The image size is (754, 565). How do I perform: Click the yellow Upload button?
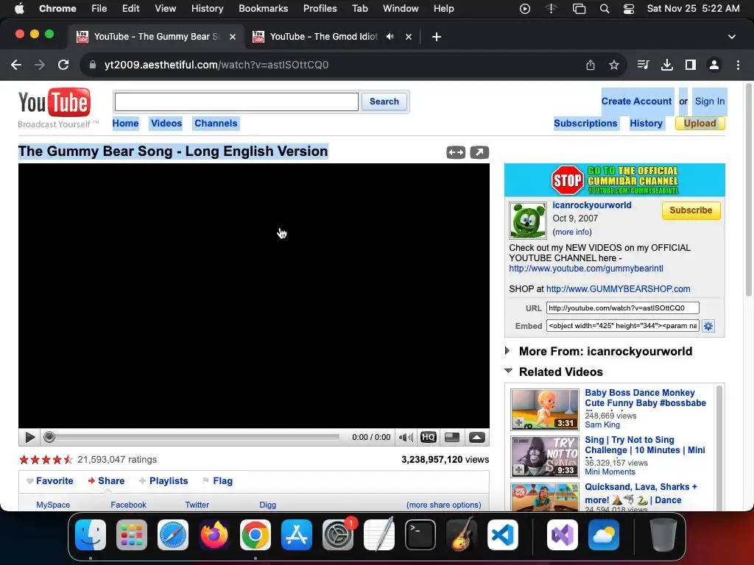700,124
